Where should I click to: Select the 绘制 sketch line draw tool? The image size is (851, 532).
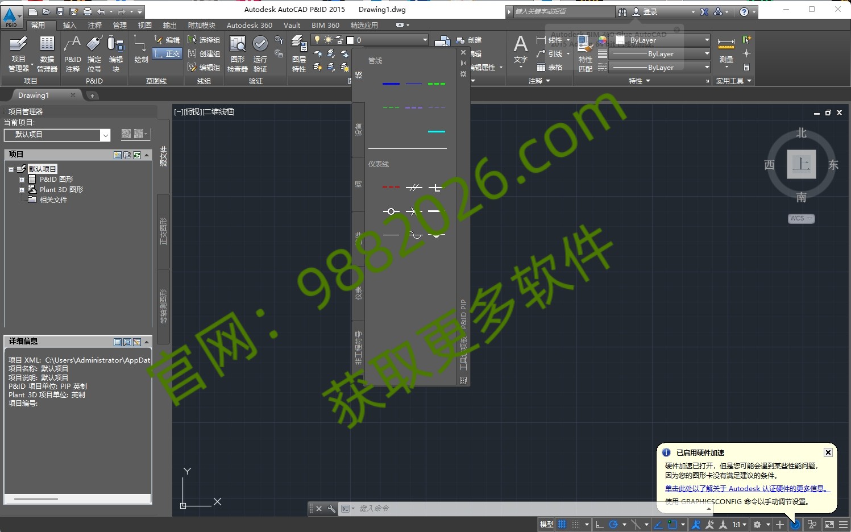tap(141, 49)
